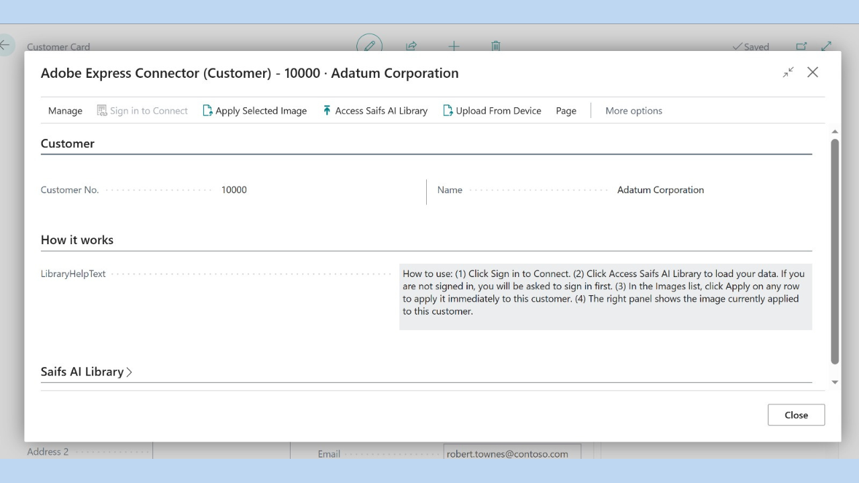Click the dialog title Adobe Express Connector
The height and width of the screenshot is (483, 859).
pyautogui.click(x=250, y=73)
